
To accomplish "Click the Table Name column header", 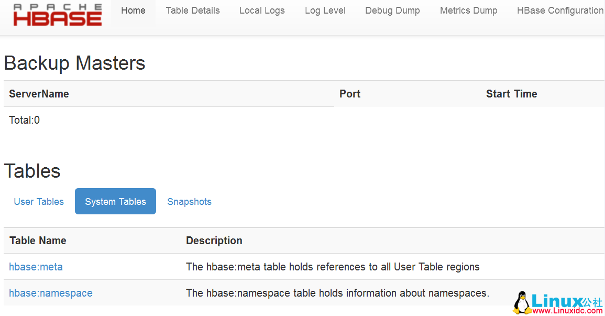I will 38,241.
